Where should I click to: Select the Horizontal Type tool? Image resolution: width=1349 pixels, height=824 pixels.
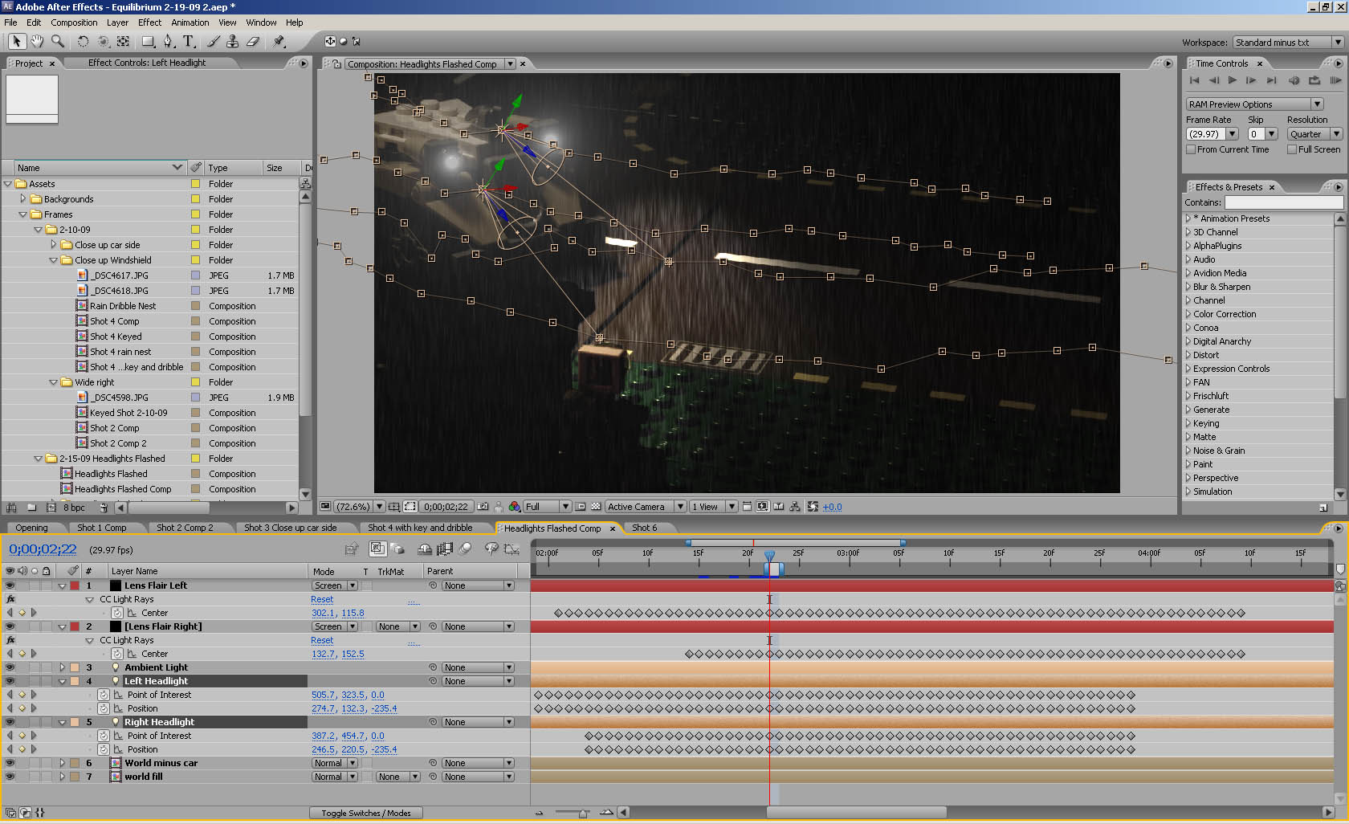click(189, 41)
